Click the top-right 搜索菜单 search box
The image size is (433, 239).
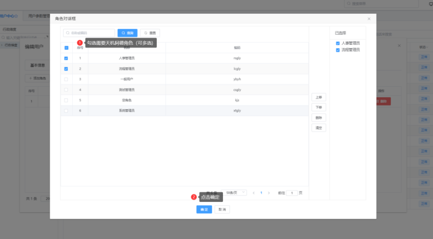pos(381,4)
